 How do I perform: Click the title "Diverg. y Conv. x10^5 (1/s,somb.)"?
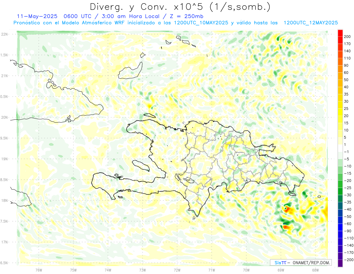pos(180,7)
